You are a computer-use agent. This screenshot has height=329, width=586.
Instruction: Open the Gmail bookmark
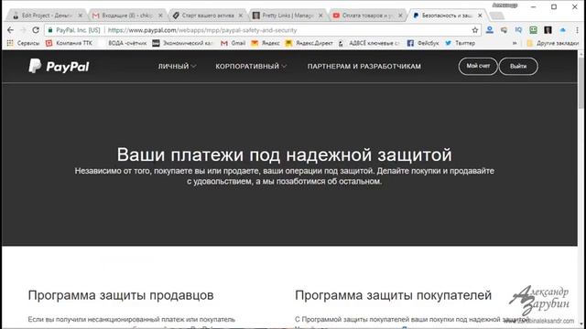[x=233, y=43]
